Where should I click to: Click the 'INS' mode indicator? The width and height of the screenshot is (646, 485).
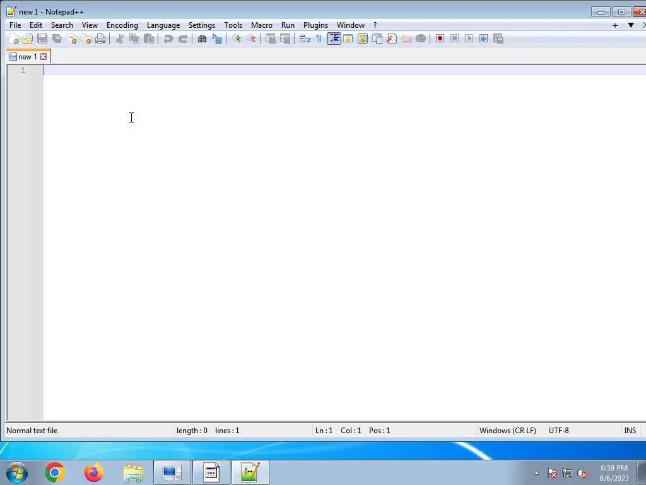point(630,431)
